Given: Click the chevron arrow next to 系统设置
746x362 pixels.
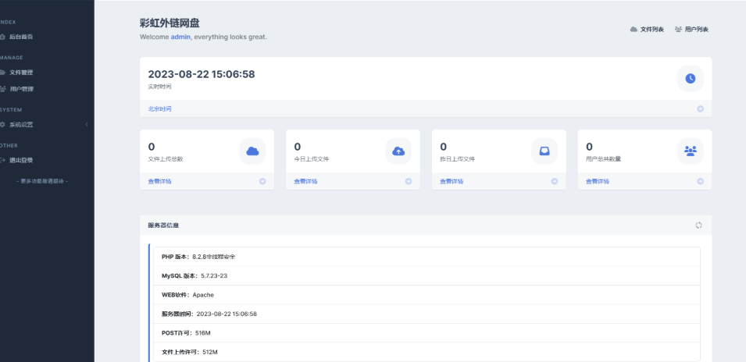Looking at the screenshot, I should (87, 125).
